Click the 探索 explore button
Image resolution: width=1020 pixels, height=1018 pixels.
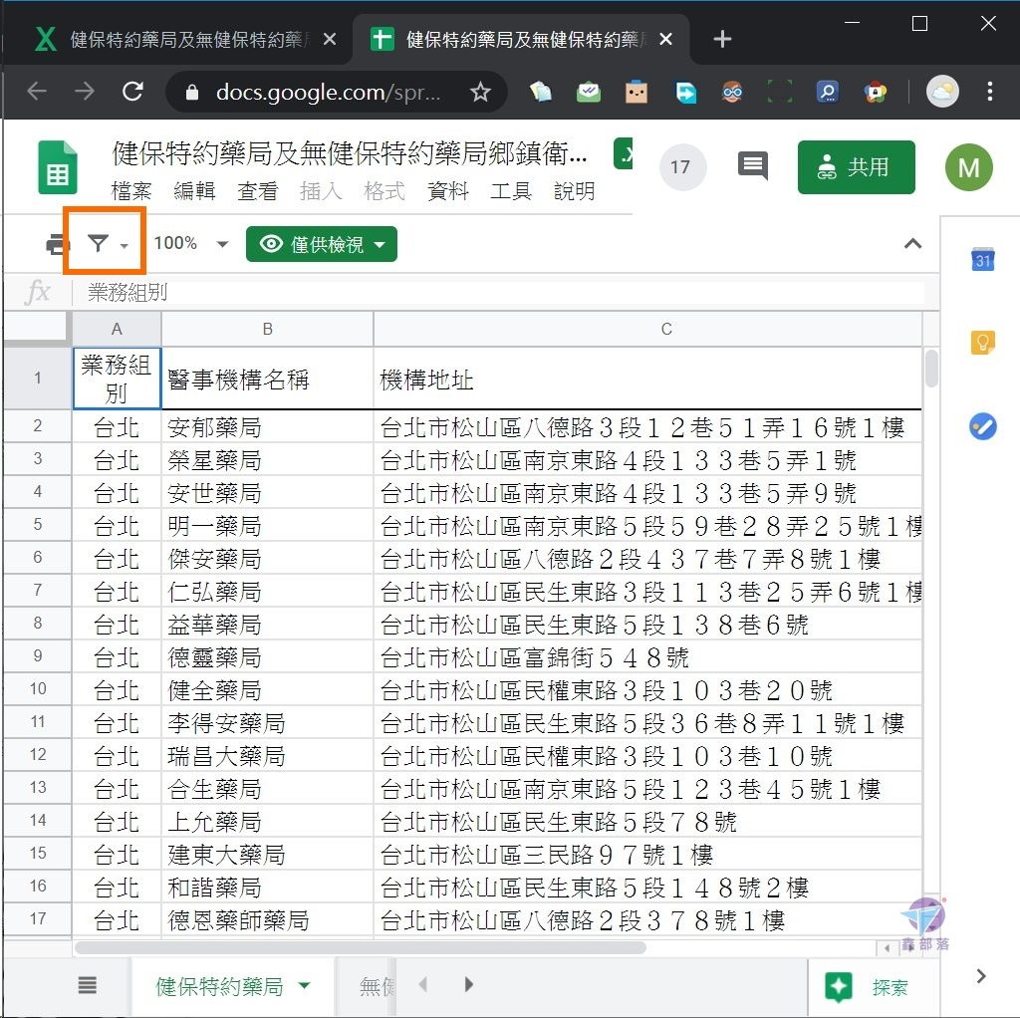click(872, 986)
